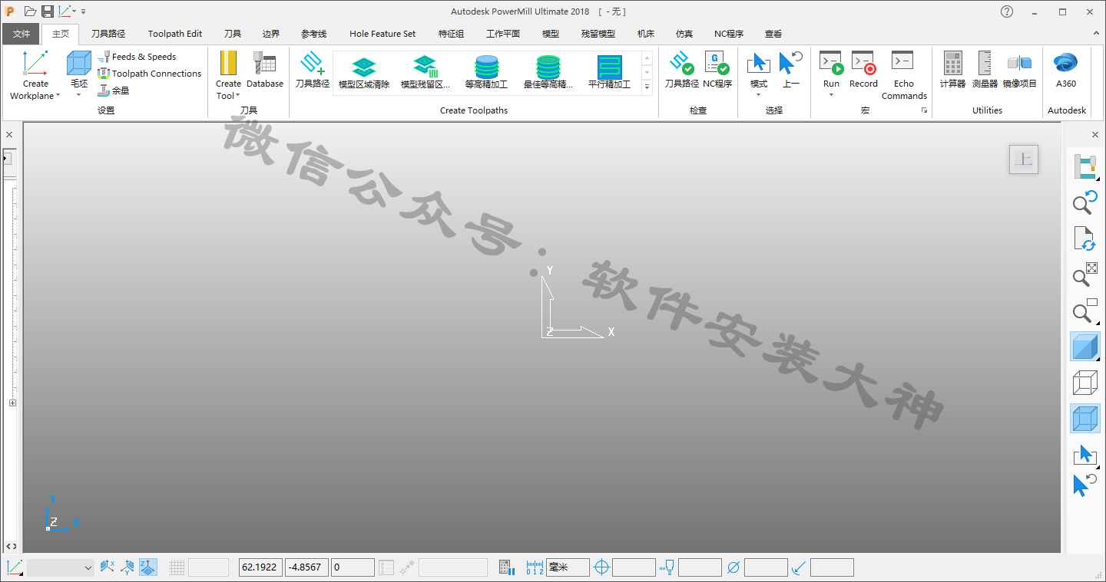Screen dimensions: 1106x582
Task: Toggle shaded-with-edges cube view
Action: pos(1084,419)
